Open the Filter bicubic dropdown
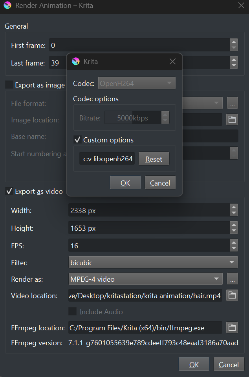The height and width of the screenshot is (377, 249). (153, 262)
